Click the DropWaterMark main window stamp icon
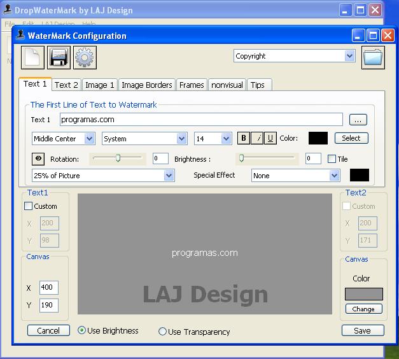399x359 pixels. point(8,10)
